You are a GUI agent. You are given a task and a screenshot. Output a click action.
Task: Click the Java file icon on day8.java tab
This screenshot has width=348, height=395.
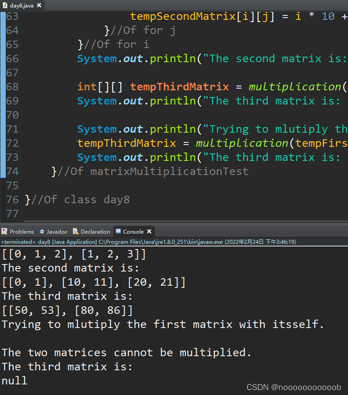pyautogui.click(x=5, y=5)
